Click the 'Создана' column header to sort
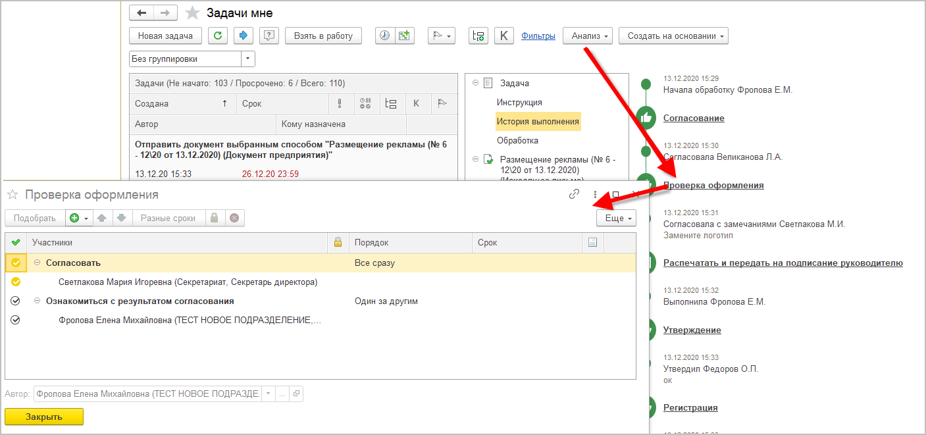Viewport: 926px width, 435px height. pos(183,103)
